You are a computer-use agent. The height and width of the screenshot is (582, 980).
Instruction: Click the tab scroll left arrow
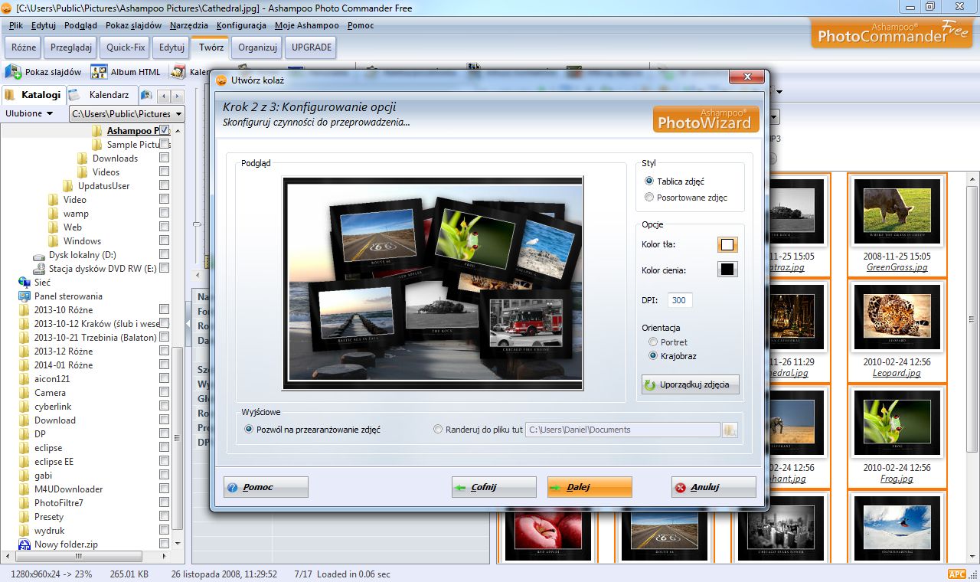click(x=163, y=96)
